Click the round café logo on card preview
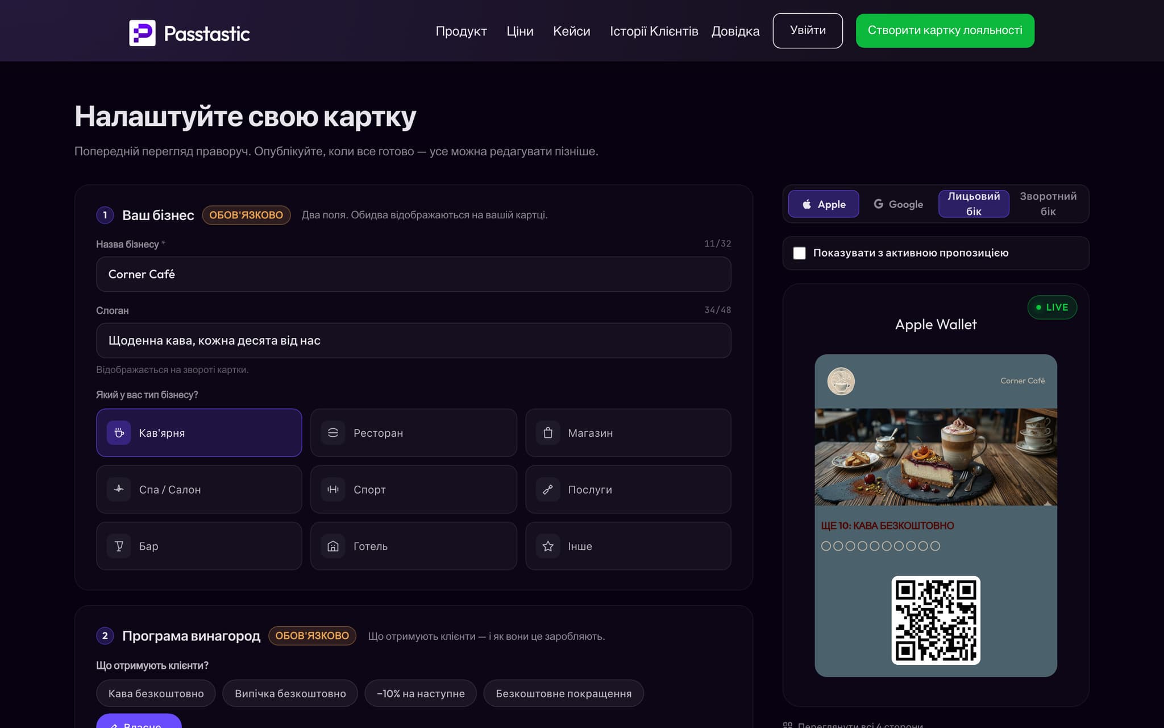This screenshot has height=728, width=1164. coord(841,381)
